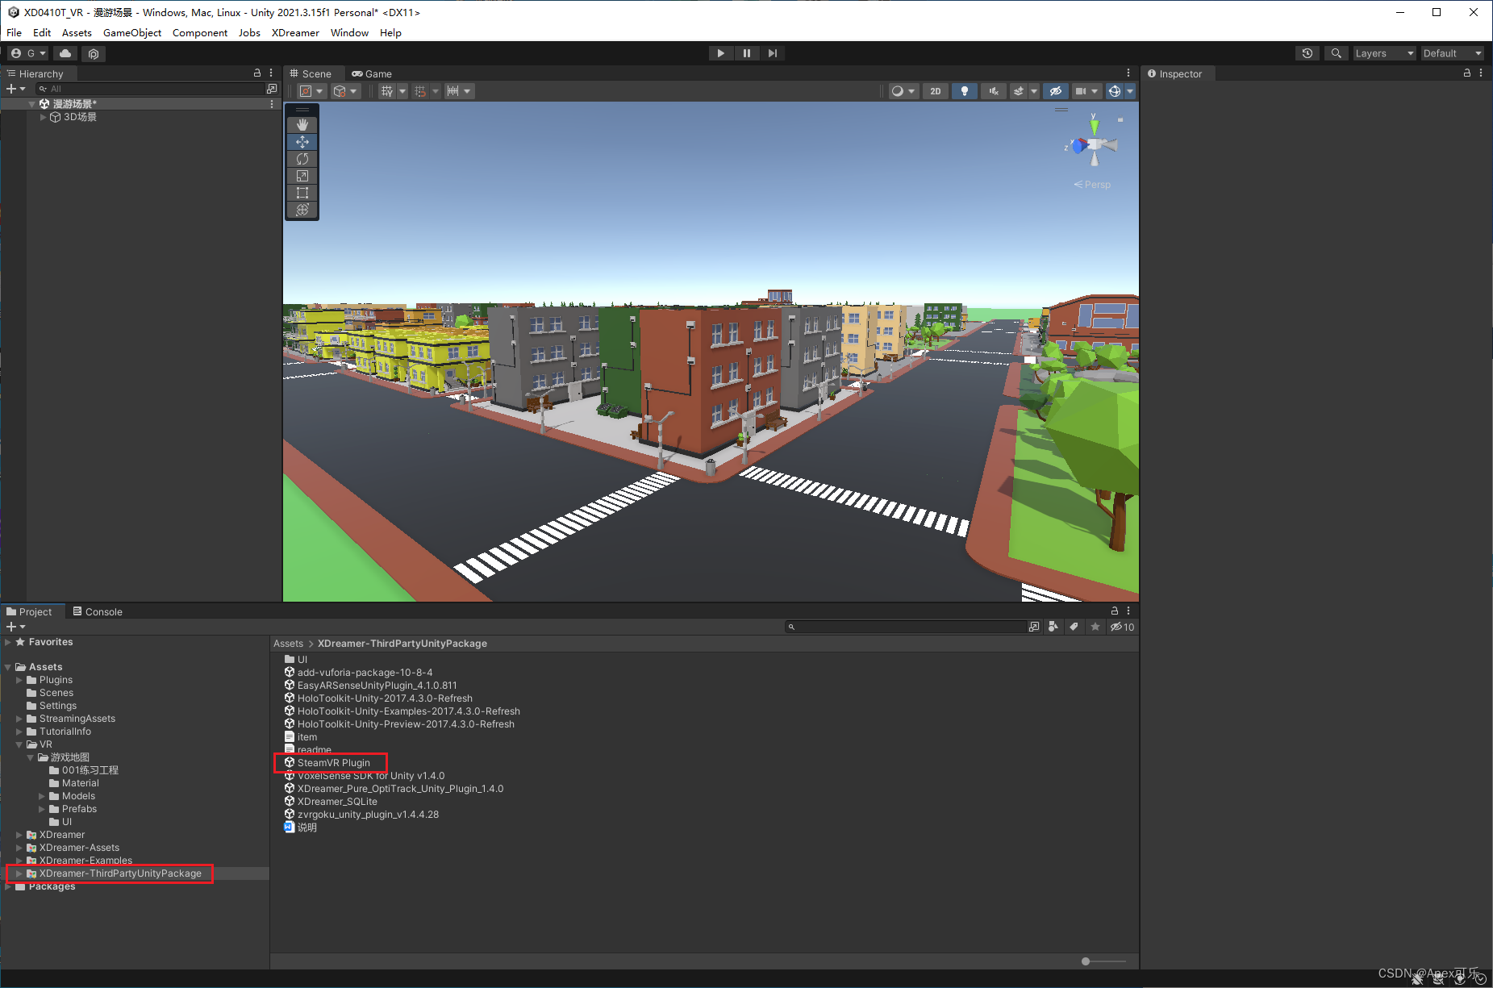Select XDreamer_SQLite package

pyautogui.click(x=337, y=802)
